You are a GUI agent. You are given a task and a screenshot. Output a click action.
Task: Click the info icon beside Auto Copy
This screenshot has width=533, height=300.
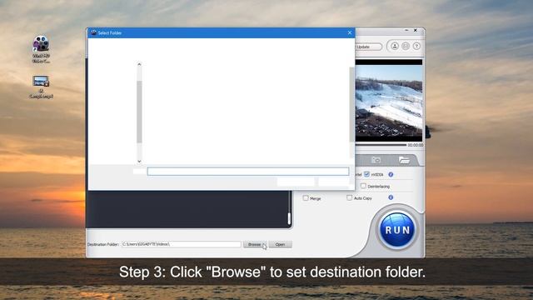(x=391, y=197)
